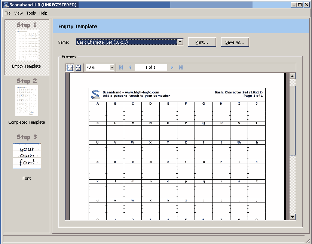The width and height of the screenshot is (312, 244).
Task: Click the uppercase A cell label in template
Action: pyautogui.click(x=98, y=104)
